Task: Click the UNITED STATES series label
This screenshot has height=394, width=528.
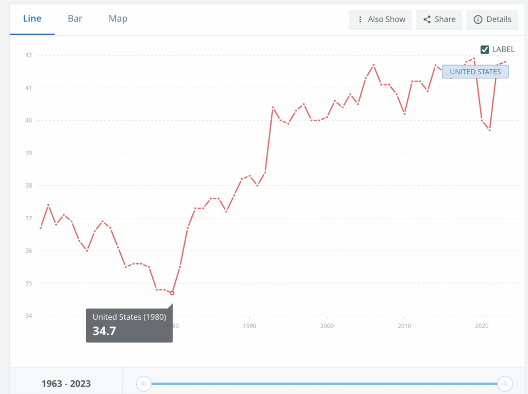Action: [x=475, y=72]
